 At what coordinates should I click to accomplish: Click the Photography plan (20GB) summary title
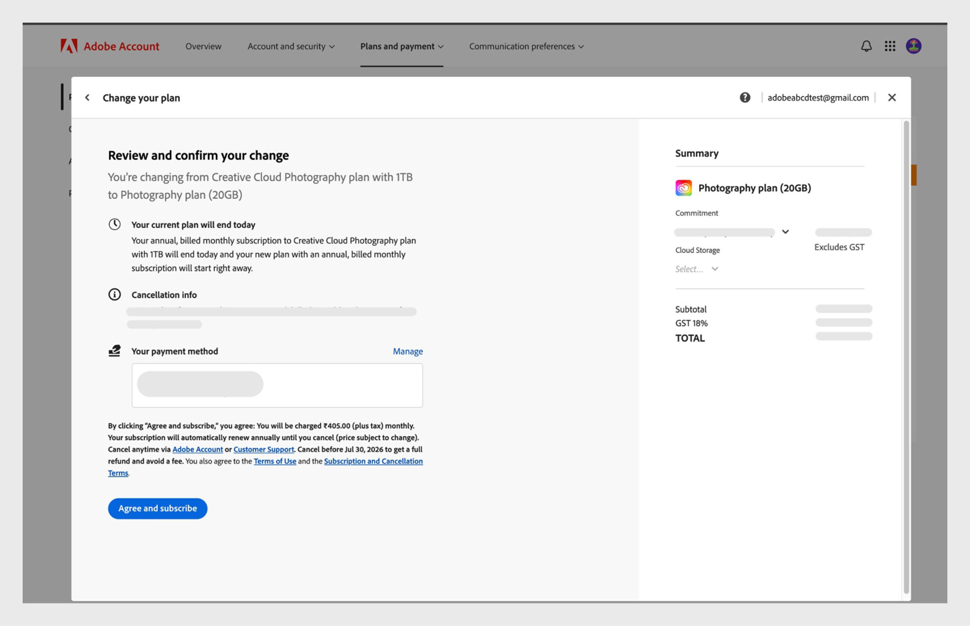[x=755, y=188]
